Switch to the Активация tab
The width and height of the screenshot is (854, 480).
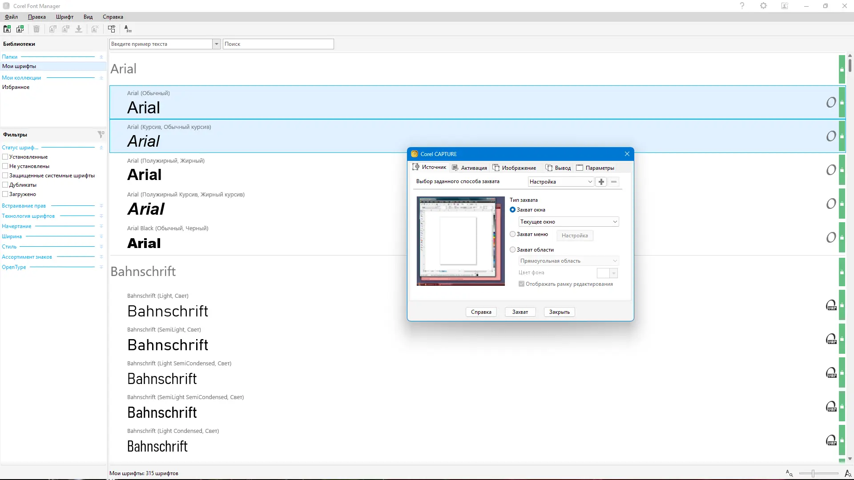[x=470, y=168]
